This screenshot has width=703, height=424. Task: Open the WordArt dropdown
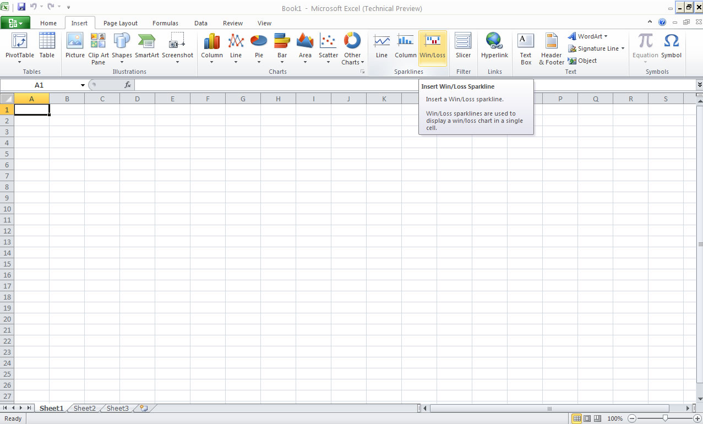[587, 36]
